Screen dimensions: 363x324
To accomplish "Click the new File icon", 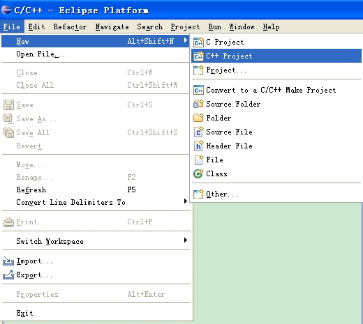I will point(198,160).
